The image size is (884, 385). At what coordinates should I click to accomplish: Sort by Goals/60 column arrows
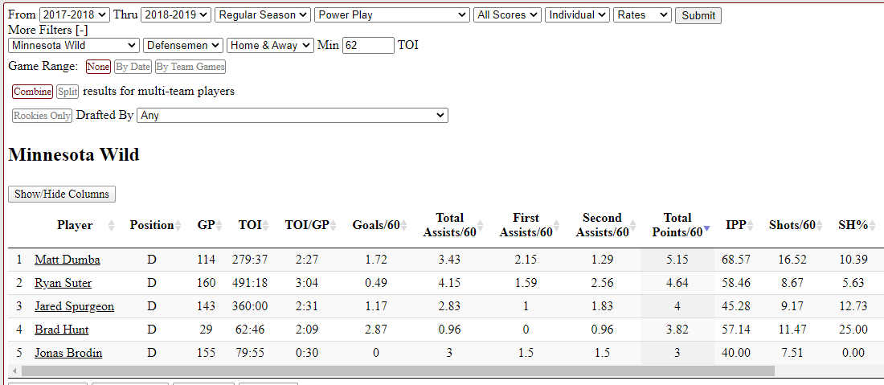(404, 226)
